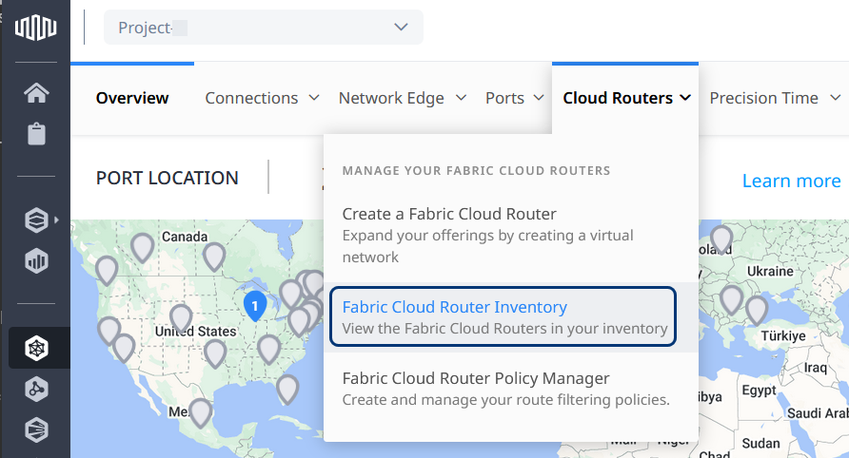The image size is (849, 458).
Task: Click the Ukraine label on the map
Action: (770, 271)
